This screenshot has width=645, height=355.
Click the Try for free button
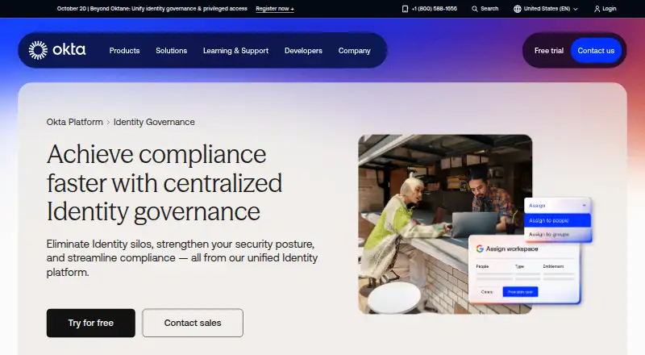click(x=90, y=323)
